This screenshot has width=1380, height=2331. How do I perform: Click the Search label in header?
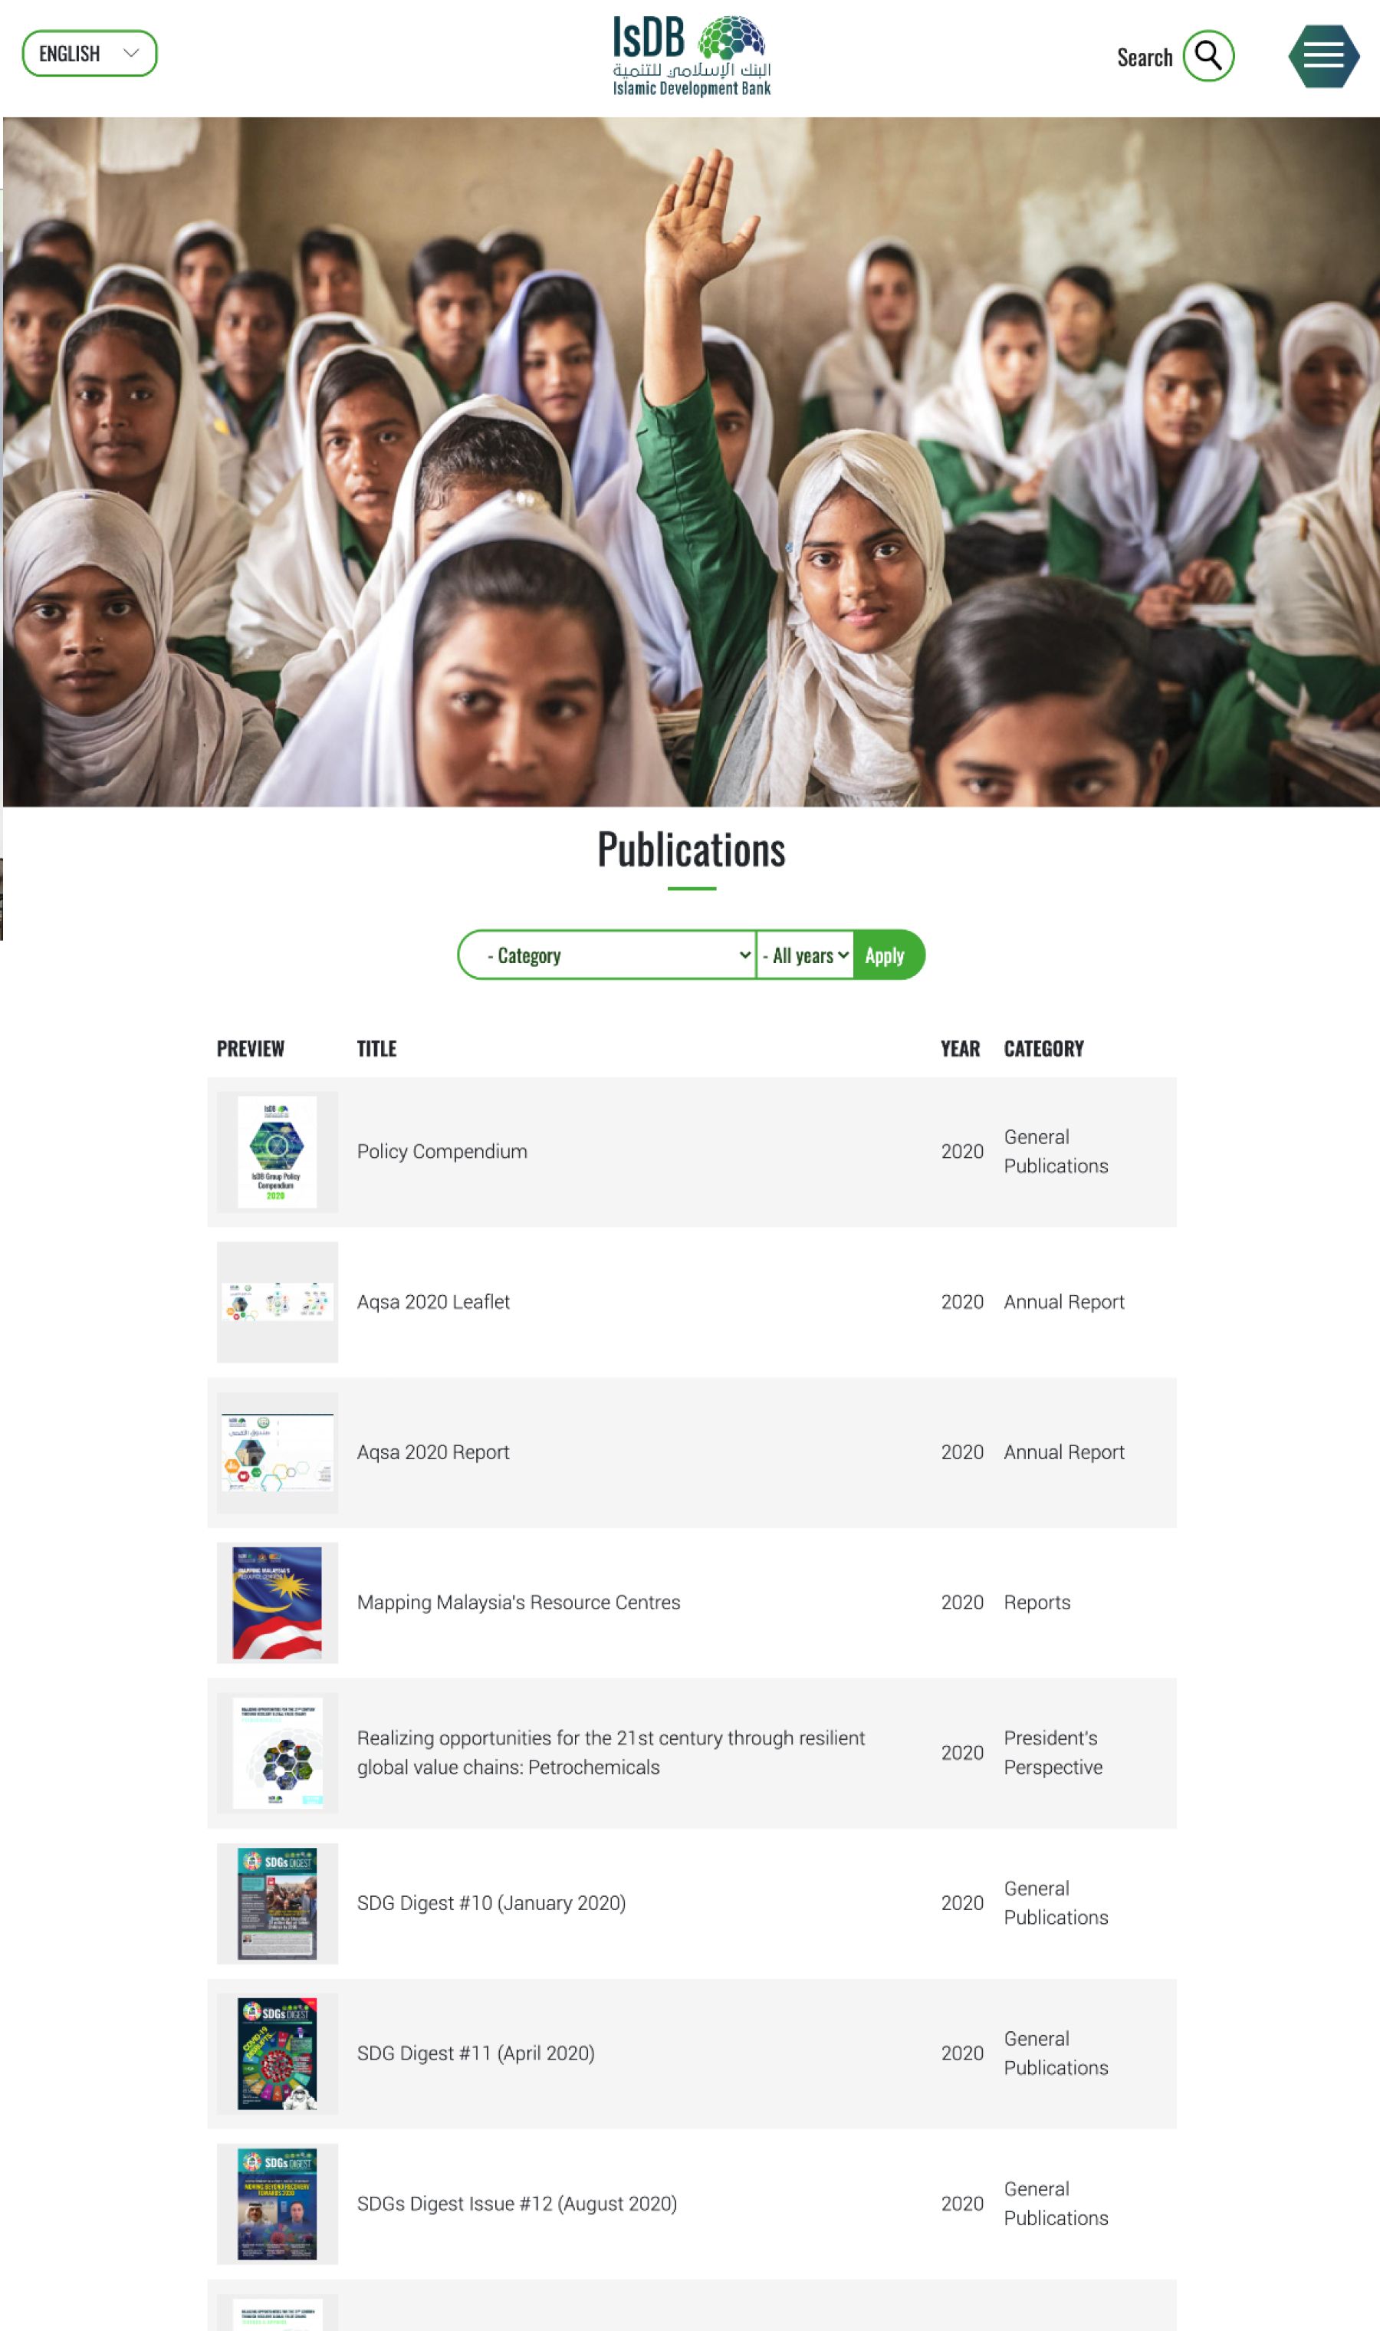click(1145, 58)
